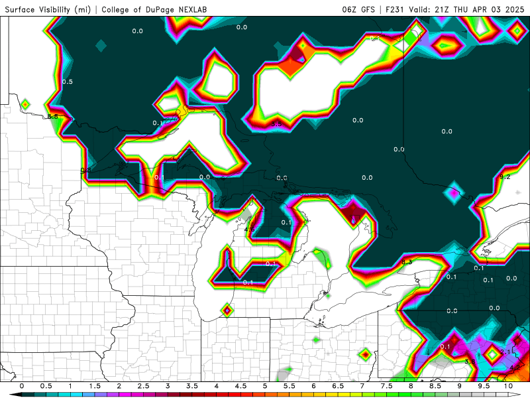Screen dimensions: 530x398
Task: Click the legend tick label "6.5"
Action: (x=338, y=386)
